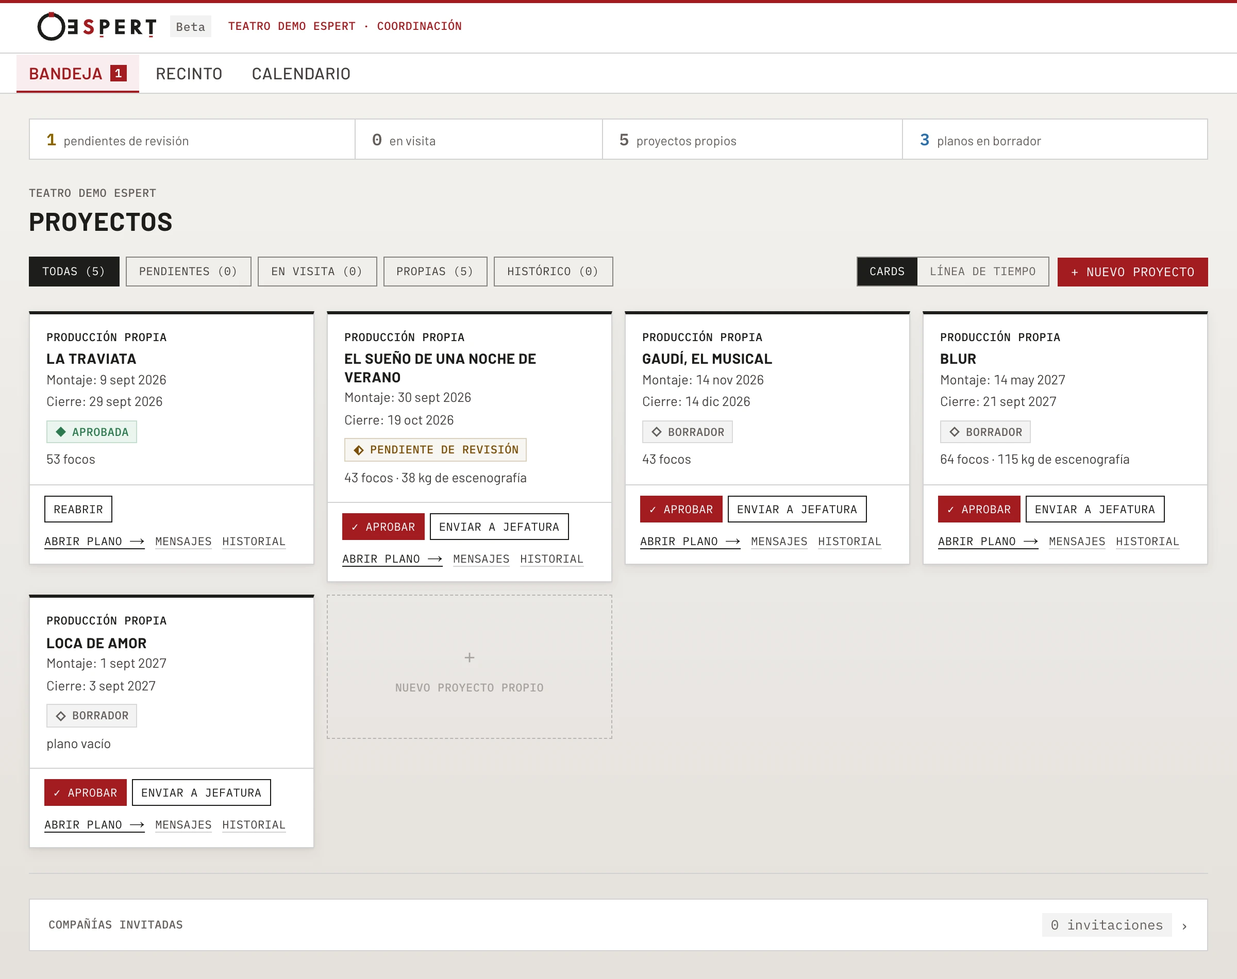The image size is (1237, 979).
Task: Filter projects by En visita (0)
Action: pyautogui.click(x=317, y=271)
